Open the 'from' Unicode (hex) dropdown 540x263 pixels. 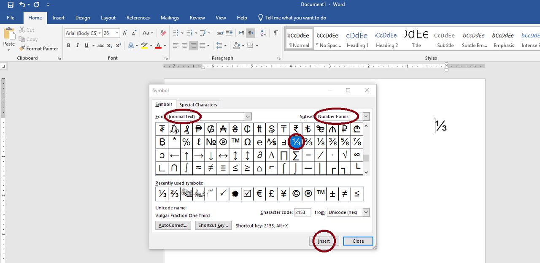coord(366,212)
